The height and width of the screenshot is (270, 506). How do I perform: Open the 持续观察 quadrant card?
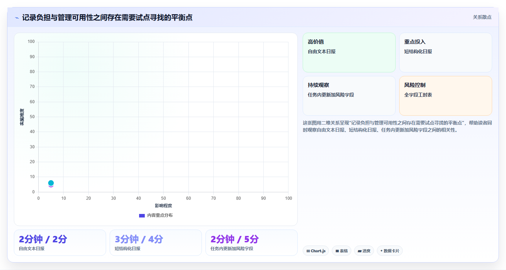(349, 96)
